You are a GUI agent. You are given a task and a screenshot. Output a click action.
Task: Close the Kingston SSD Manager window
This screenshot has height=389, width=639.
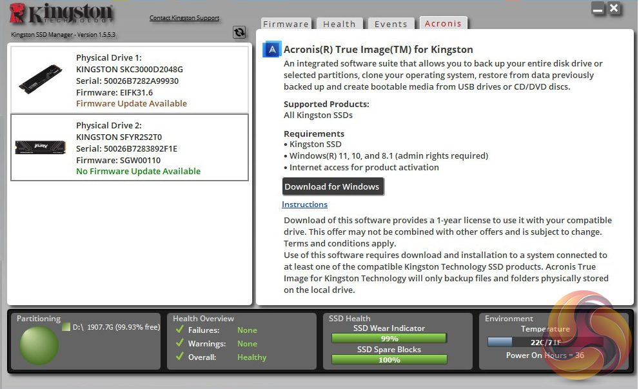click(614, 8)
